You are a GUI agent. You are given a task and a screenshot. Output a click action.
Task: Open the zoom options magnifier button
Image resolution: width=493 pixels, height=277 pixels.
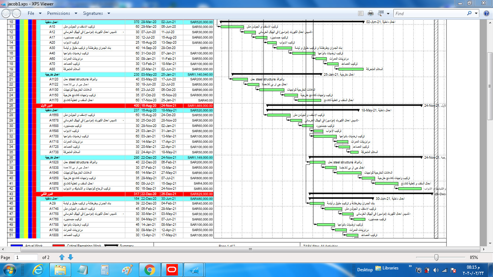click(381, 13)
